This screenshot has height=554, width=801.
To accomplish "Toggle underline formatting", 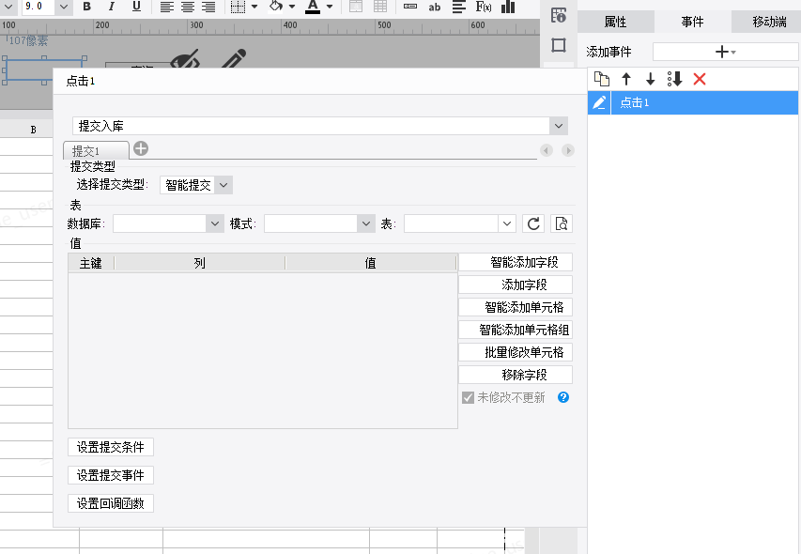I will [x=136, y=7].
